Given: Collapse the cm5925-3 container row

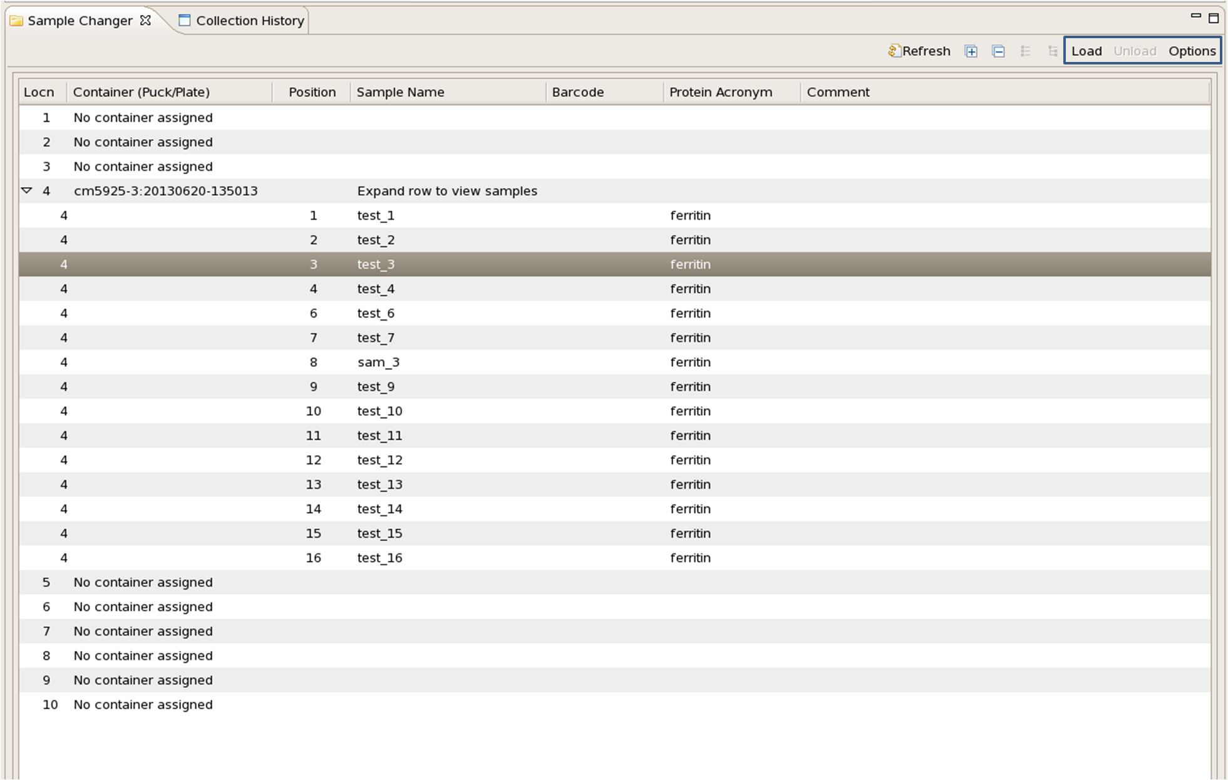Looking at the screenshot, I should 27,190.
